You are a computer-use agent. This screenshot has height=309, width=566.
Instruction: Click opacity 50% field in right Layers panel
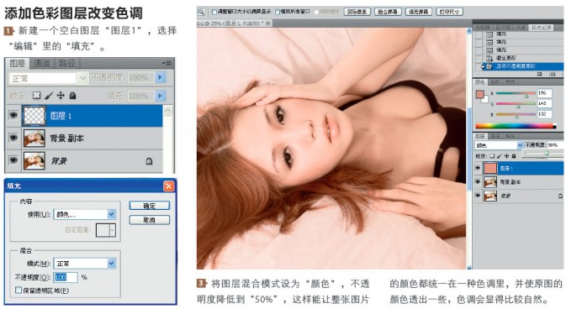[x=555, y=145]
